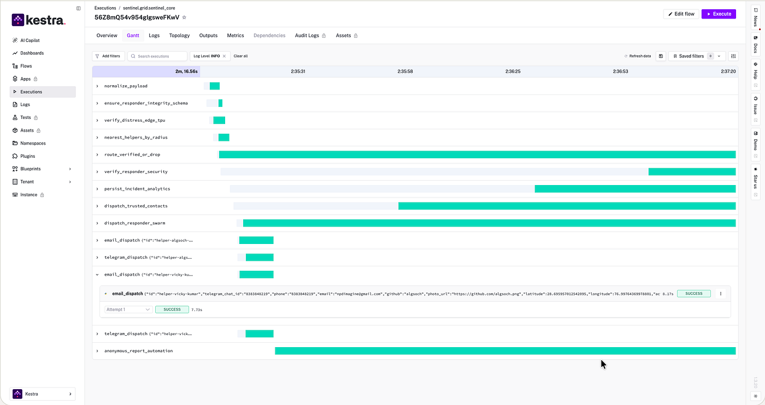Expand nearest_helpers_by_radius row
The height and width of the screenshot is (405, 765).
pos(97,138)
